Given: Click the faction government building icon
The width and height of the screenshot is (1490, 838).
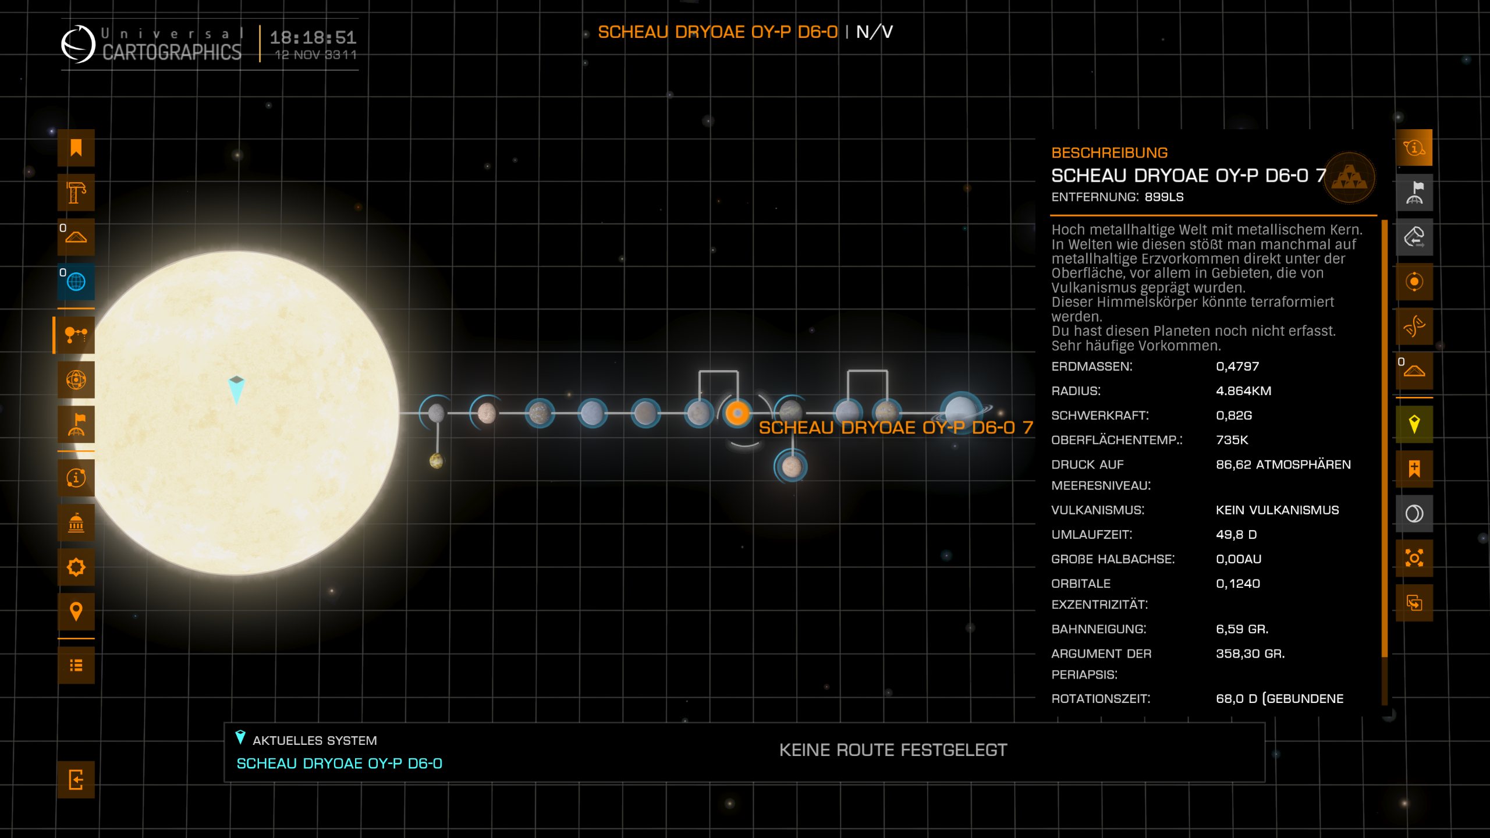Looking at the screenshot, I should point(76,523).
